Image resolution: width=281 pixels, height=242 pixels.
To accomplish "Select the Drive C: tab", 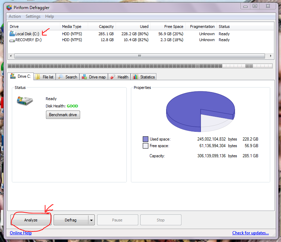I will coord(21,76).
